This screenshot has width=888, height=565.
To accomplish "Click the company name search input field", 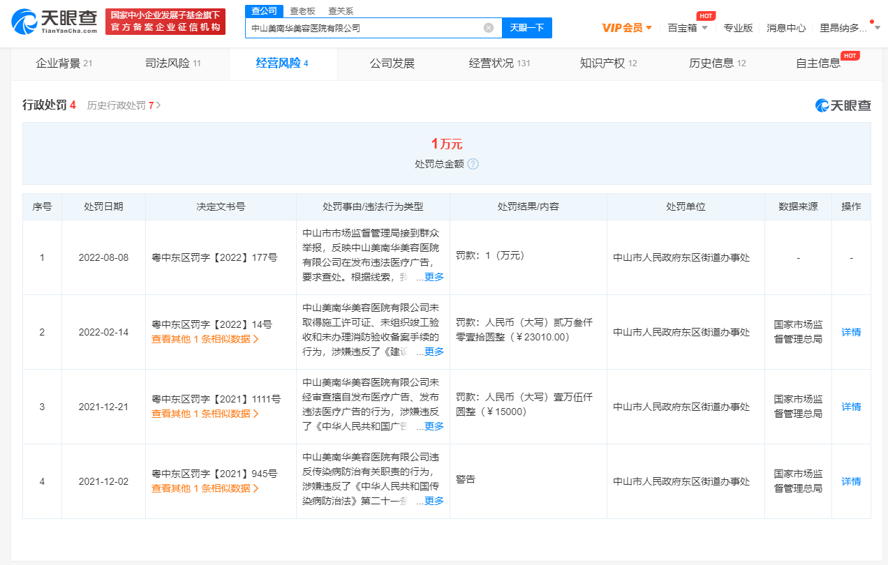I will 363,28.
